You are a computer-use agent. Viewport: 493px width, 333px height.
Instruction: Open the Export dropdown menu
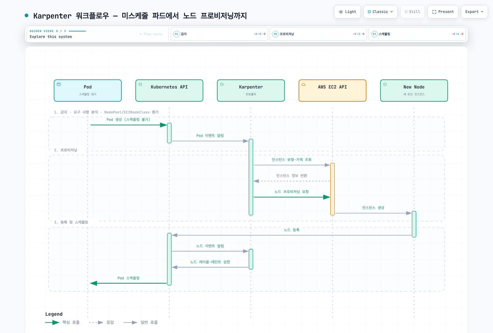click(474, 12)
